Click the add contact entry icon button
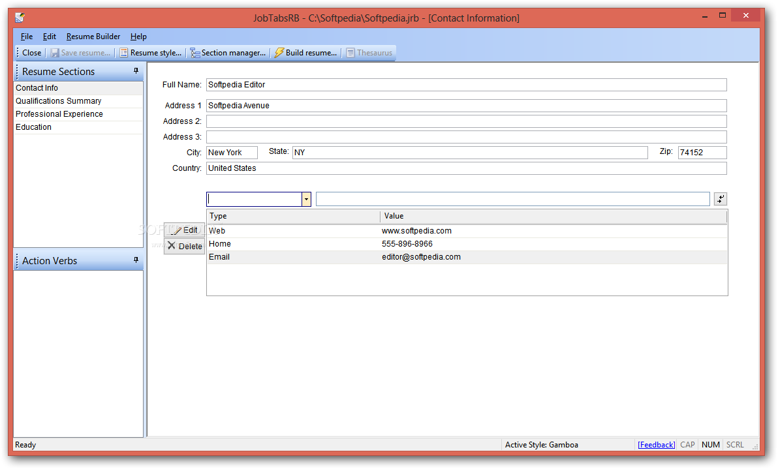Screen dimensions: 778x469 721,199
